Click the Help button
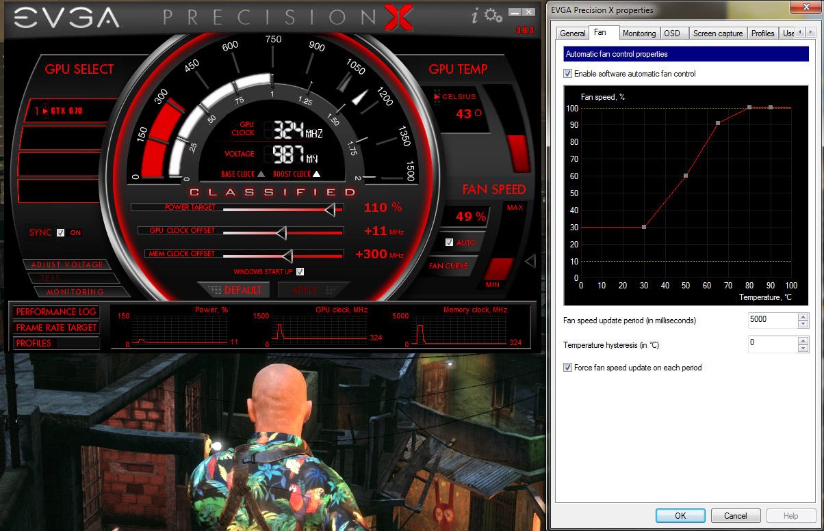 point(791,515)
